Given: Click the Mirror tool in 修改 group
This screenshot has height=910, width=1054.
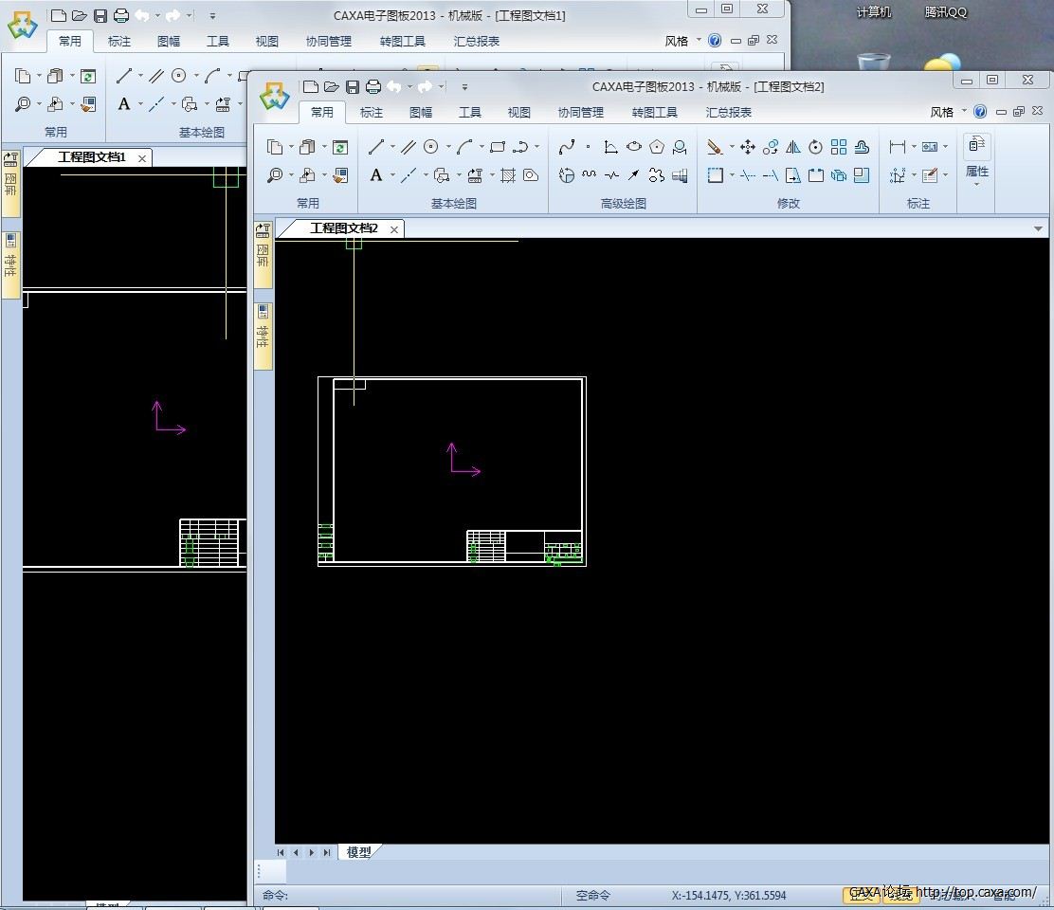Looking at the screenshot, I should point(793,147).
